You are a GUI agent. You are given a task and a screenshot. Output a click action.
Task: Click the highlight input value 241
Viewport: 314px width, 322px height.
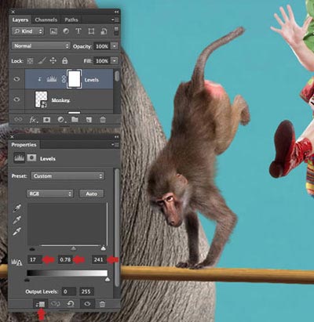pos(99,259)
